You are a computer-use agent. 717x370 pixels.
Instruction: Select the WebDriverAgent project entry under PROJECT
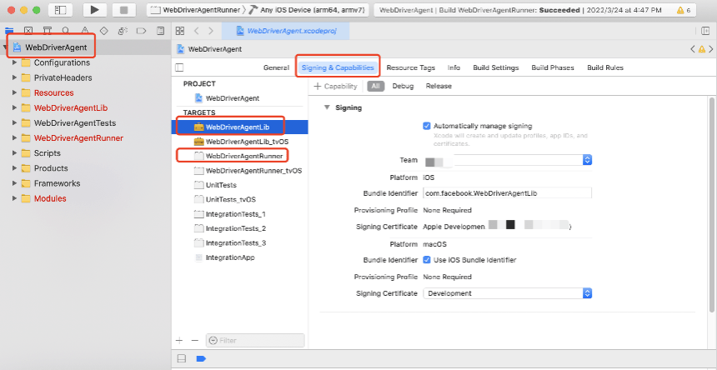(x=233, y=97)
